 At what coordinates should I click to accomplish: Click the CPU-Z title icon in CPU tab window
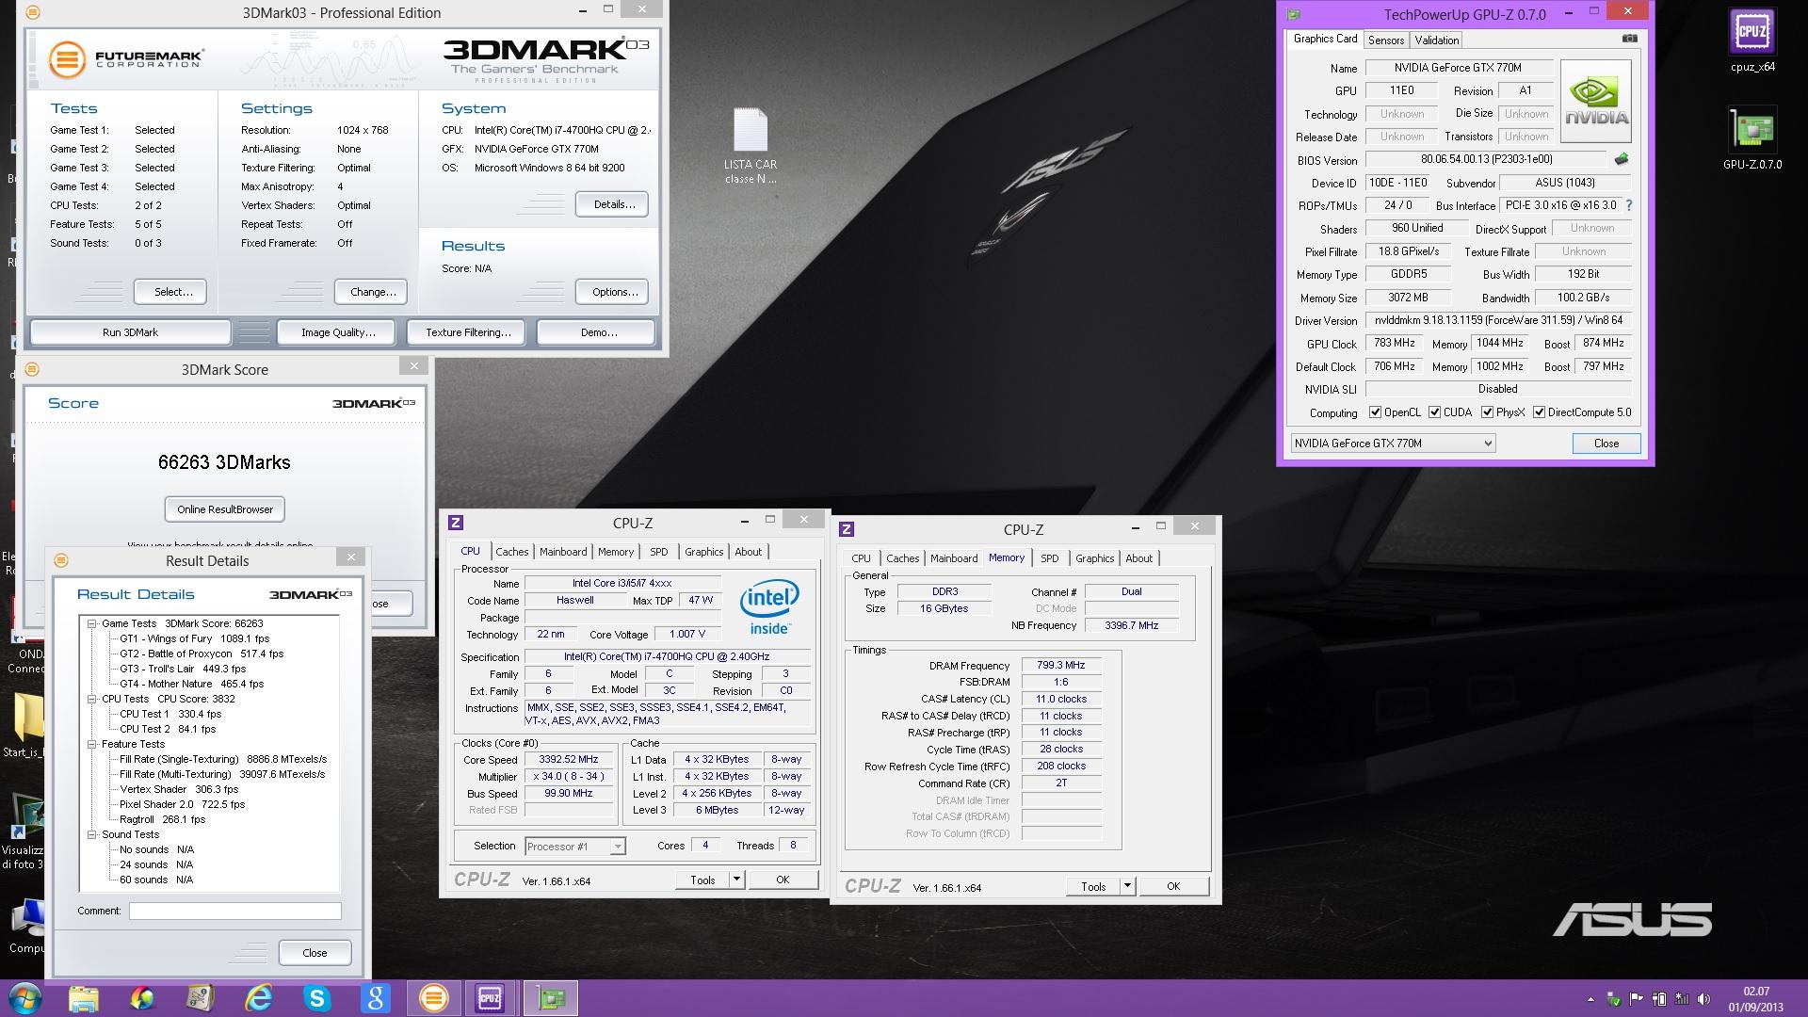pyautogui.click(x=456, y=523)
